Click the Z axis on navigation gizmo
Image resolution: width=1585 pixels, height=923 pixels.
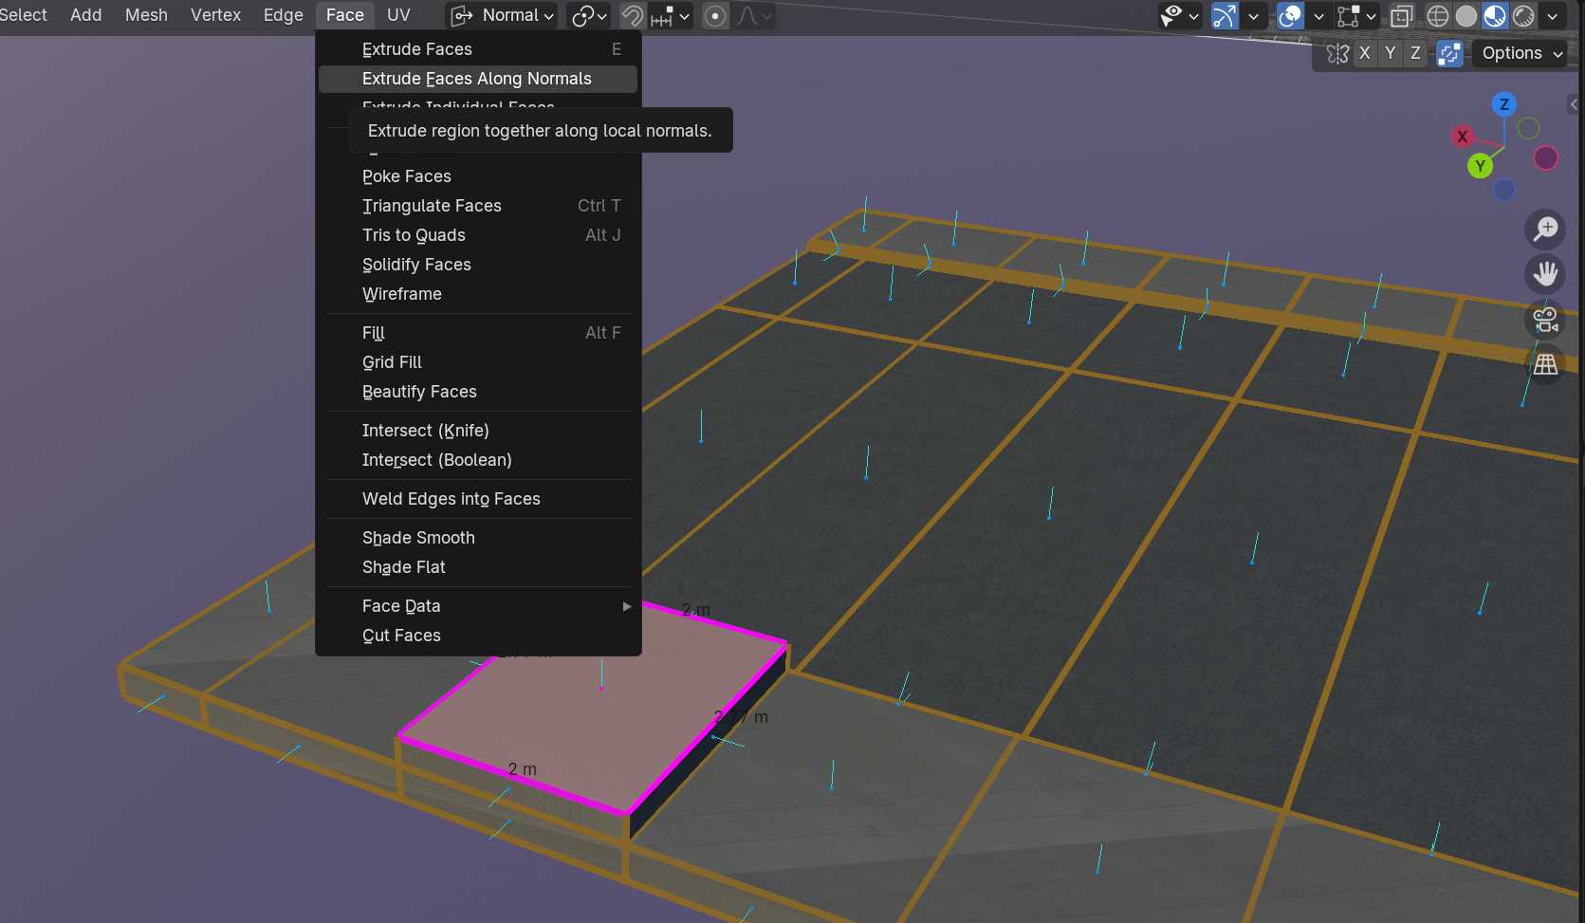(x=1503, y=104)
